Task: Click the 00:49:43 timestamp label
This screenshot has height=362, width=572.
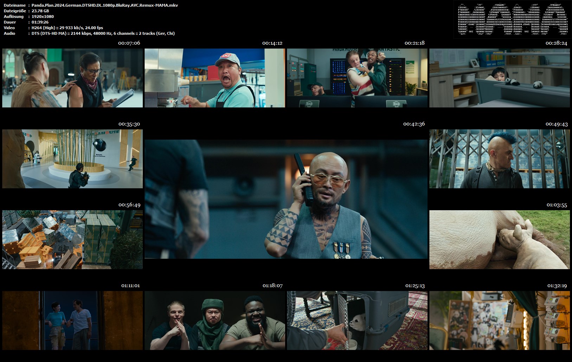Action: pos(557,124)
